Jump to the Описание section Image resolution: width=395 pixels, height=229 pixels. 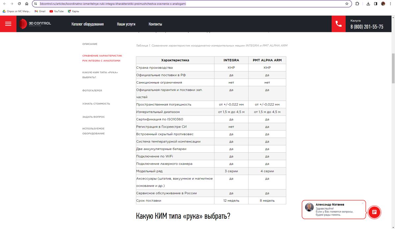pos(90,44)
